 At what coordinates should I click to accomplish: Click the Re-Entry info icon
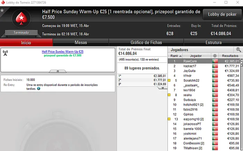pos(39,89)
